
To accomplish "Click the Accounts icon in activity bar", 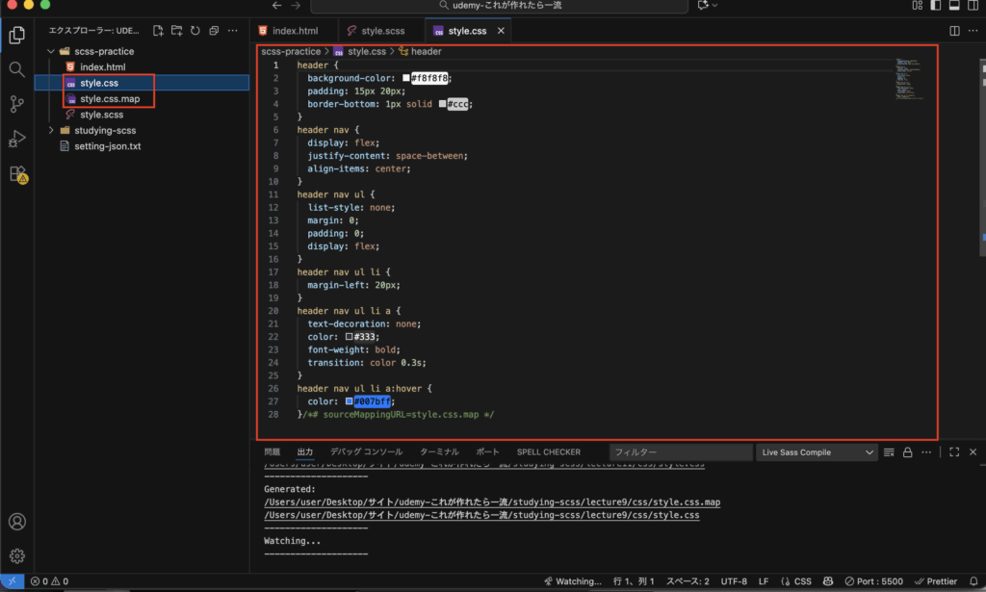I will (16, 523).
